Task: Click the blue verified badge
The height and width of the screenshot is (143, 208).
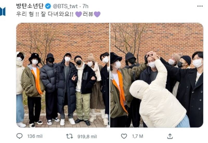Action: [x=48, y=6]
